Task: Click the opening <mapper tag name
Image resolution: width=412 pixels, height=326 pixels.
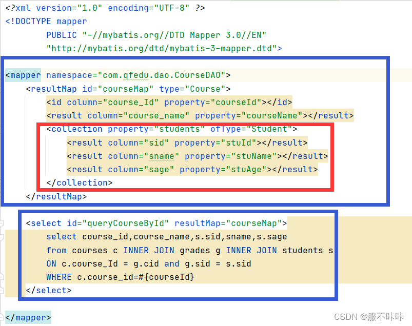Action: pos(23,75)
